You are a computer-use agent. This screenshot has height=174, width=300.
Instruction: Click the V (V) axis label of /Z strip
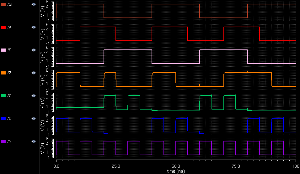click(x=42, y=80)
